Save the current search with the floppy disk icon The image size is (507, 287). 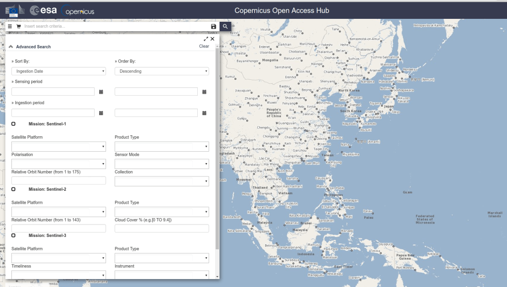[213, 26]
